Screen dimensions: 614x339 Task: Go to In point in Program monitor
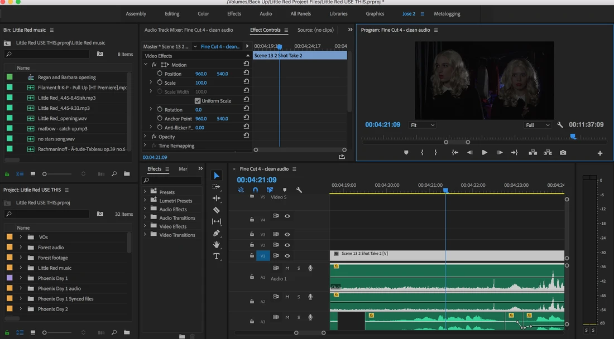click(x=454, y=152)
